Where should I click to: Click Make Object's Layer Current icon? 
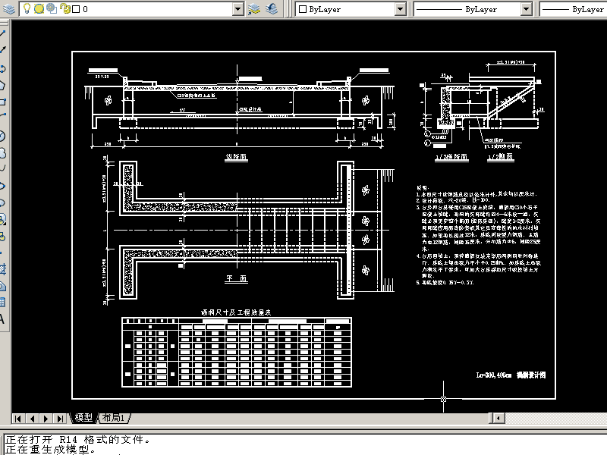coord(253,8)
